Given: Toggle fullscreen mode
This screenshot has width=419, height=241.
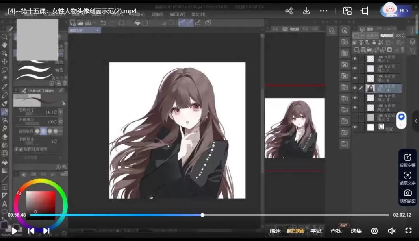Looking at the screenshot, I should [x=408, y=231].
